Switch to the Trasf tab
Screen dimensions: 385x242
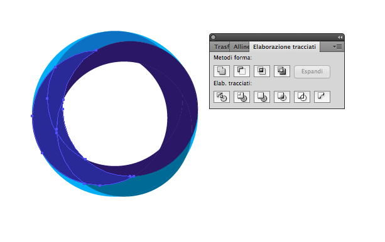tap(220, 46)
